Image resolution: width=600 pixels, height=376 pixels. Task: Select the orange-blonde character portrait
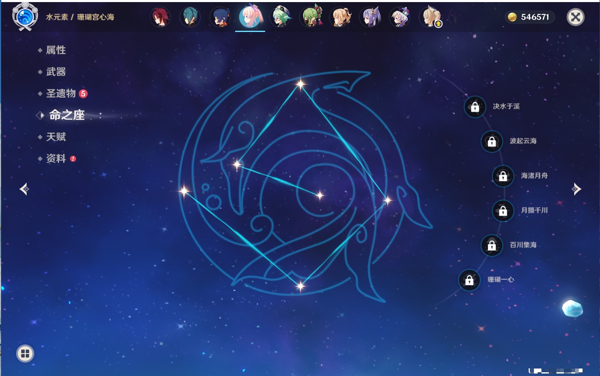pos(341,17)
